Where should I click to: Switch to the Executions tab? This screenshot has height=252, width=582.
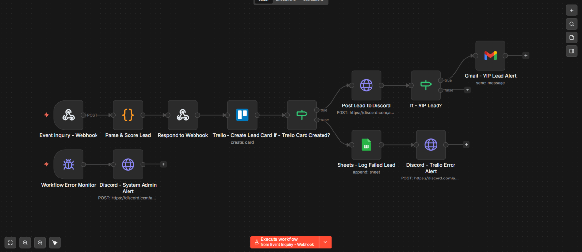(x=286, y=1)
